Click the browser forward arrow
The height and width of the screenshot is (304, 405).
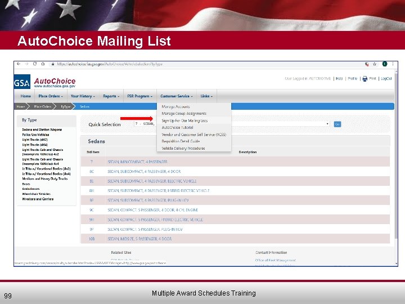26,64
